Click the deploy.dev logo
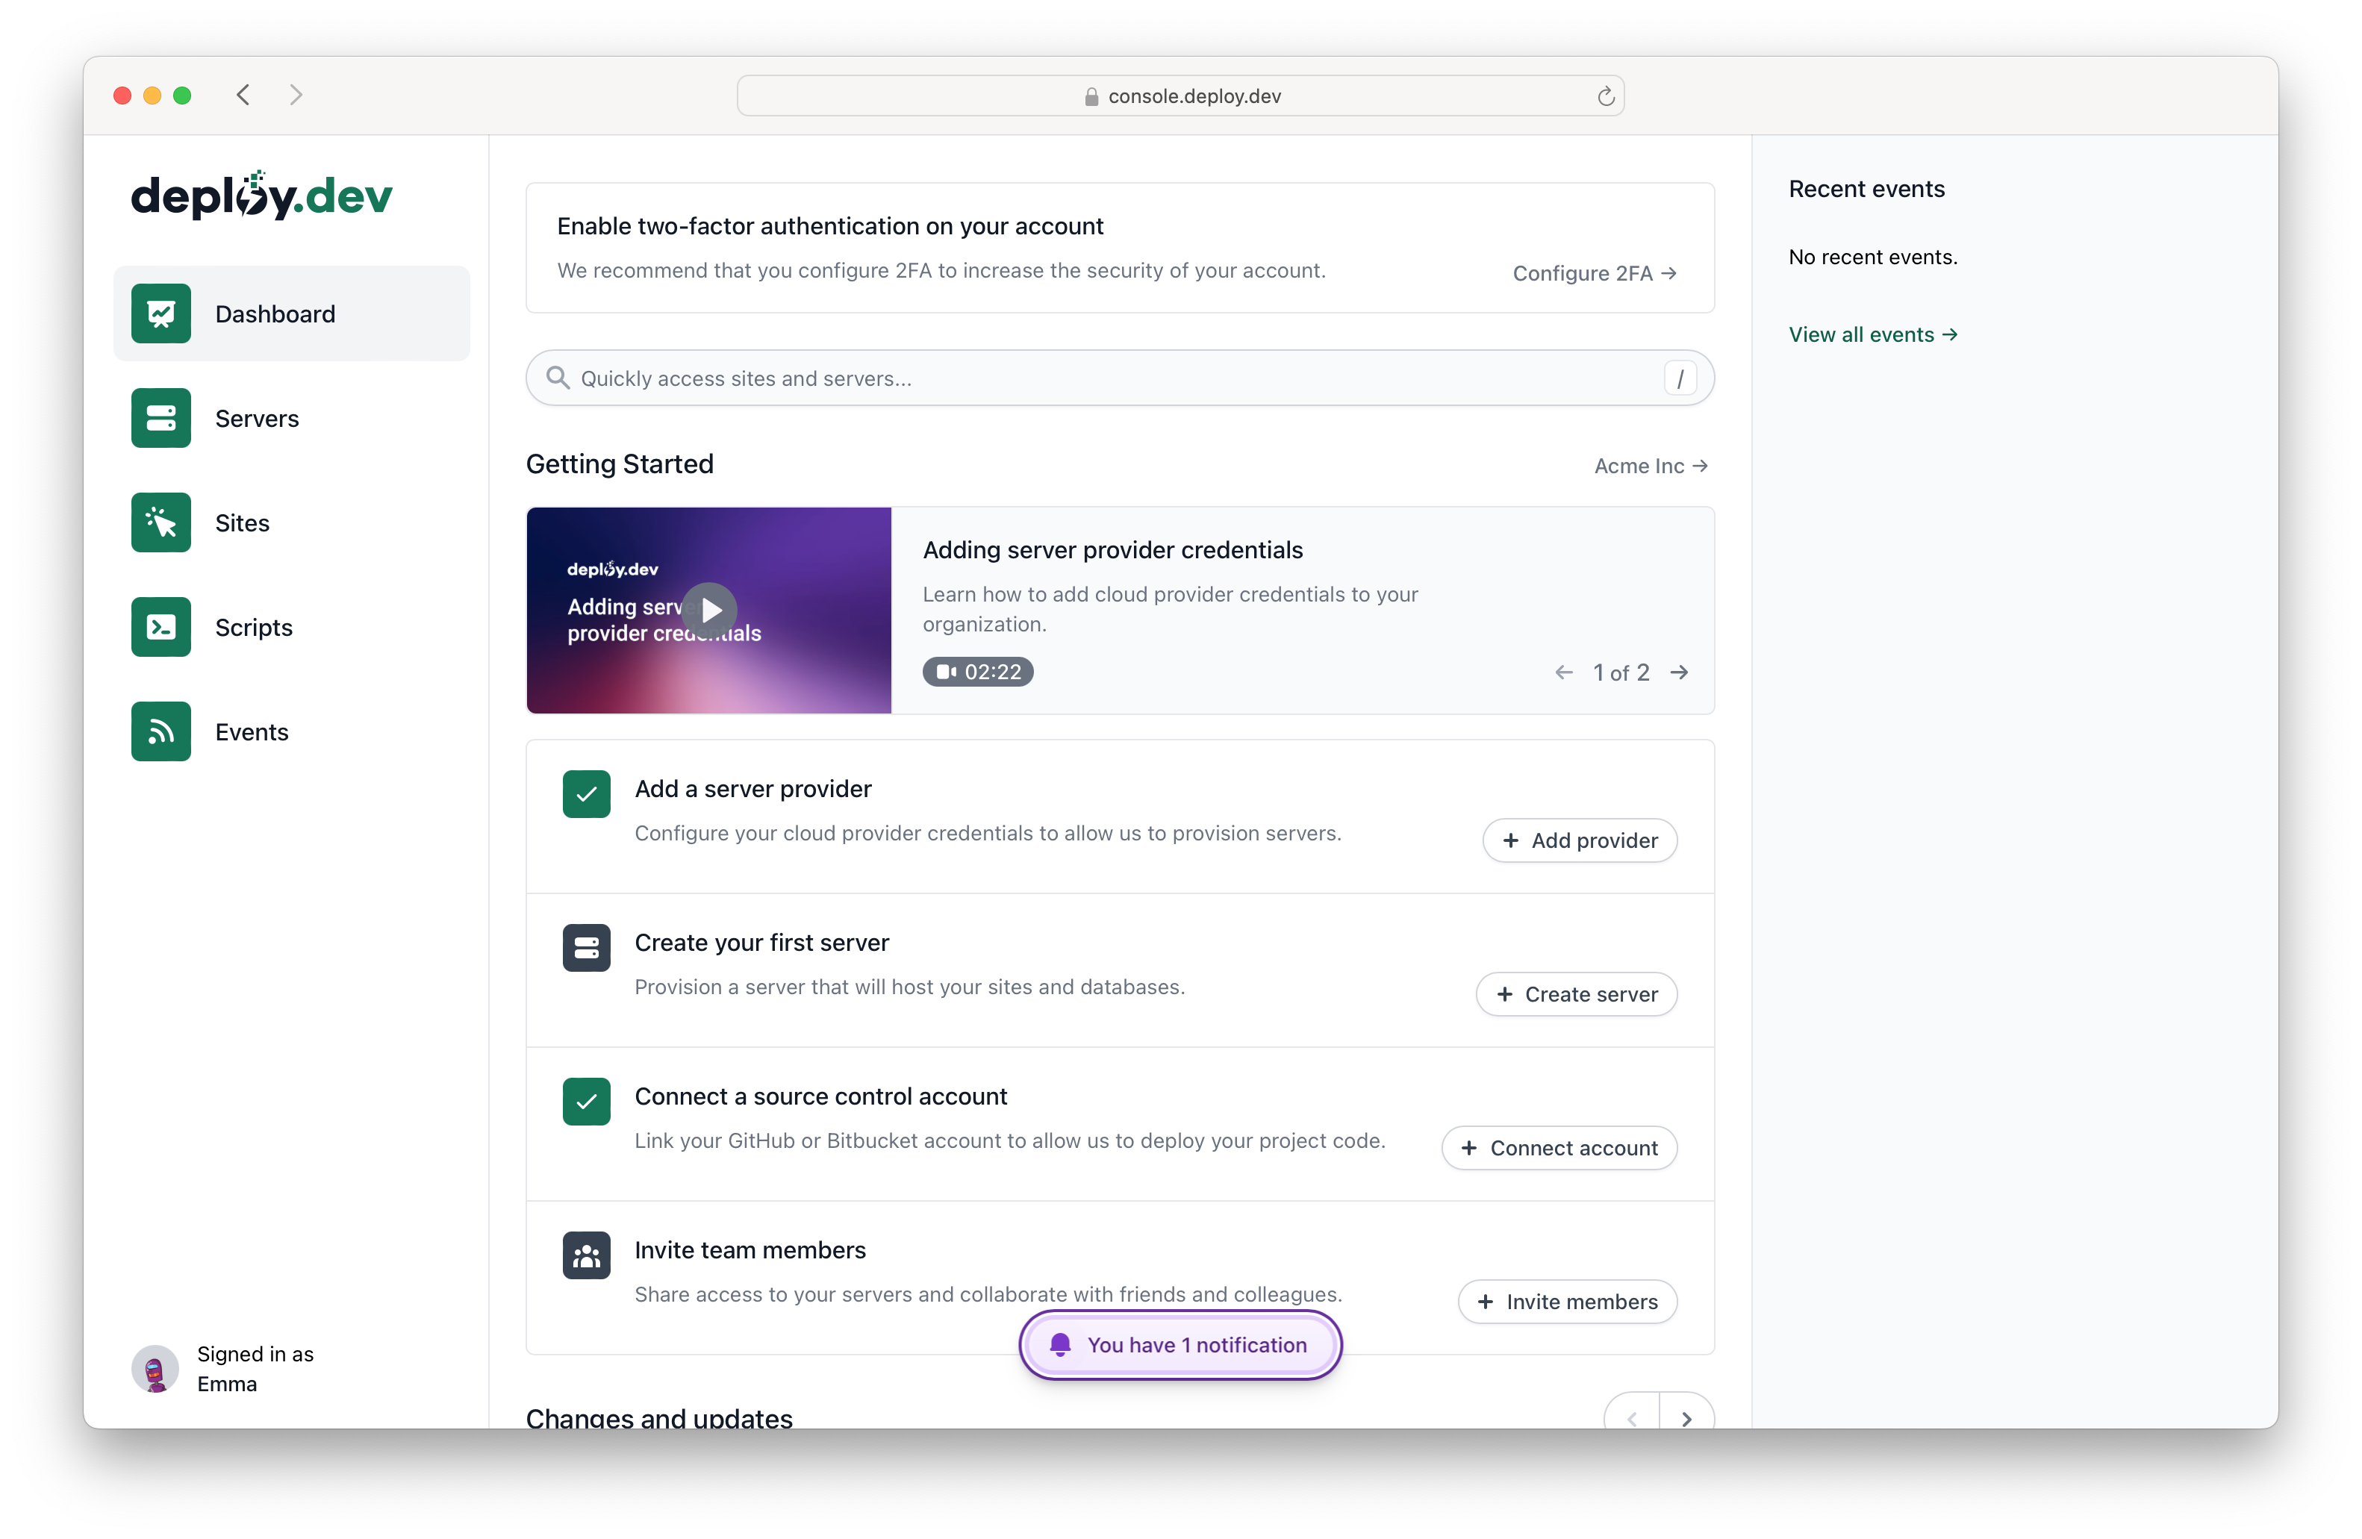 (x=262, y=195)
